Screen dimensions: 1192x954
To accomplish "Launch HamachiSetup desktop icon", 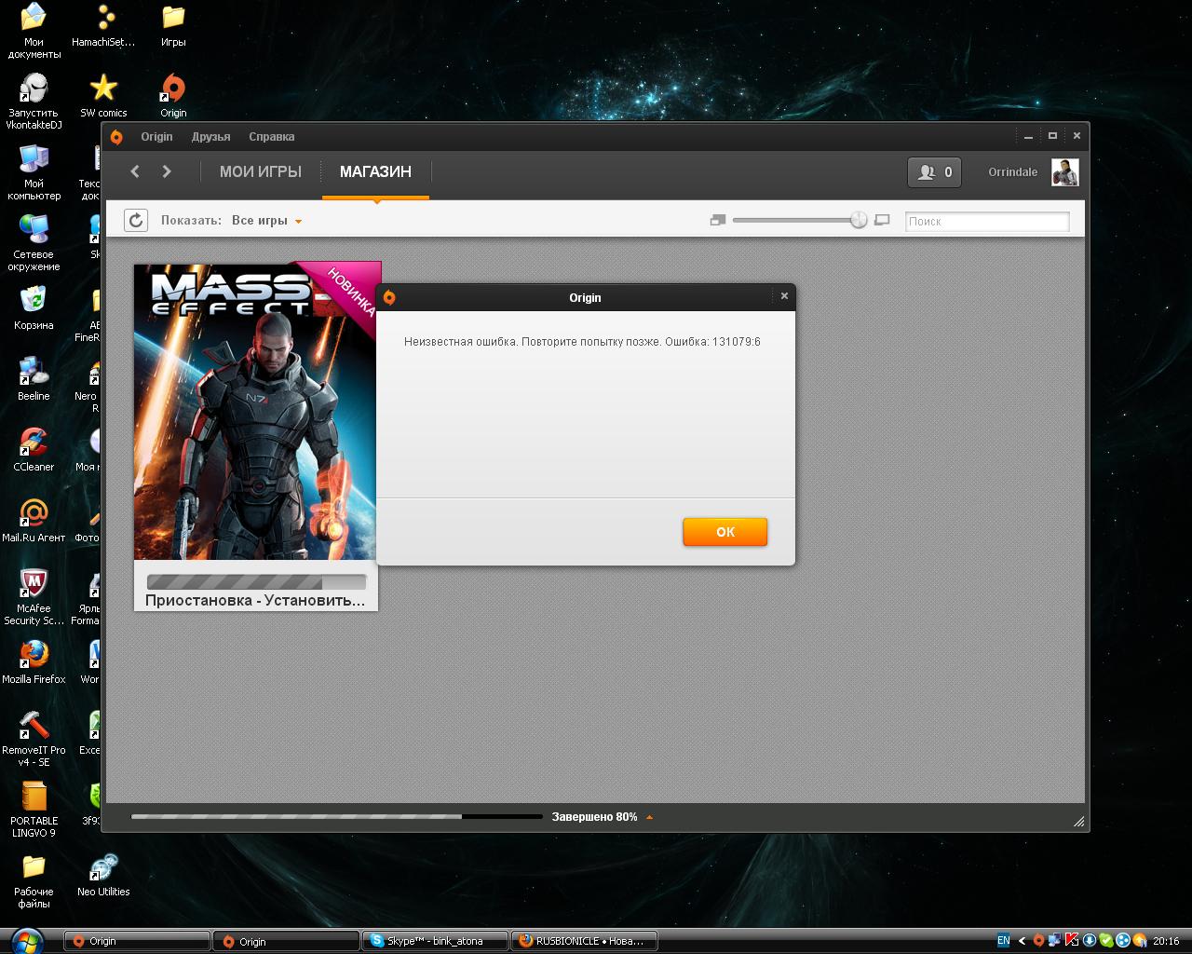I will pyautogui.click(x=103, y=26).
